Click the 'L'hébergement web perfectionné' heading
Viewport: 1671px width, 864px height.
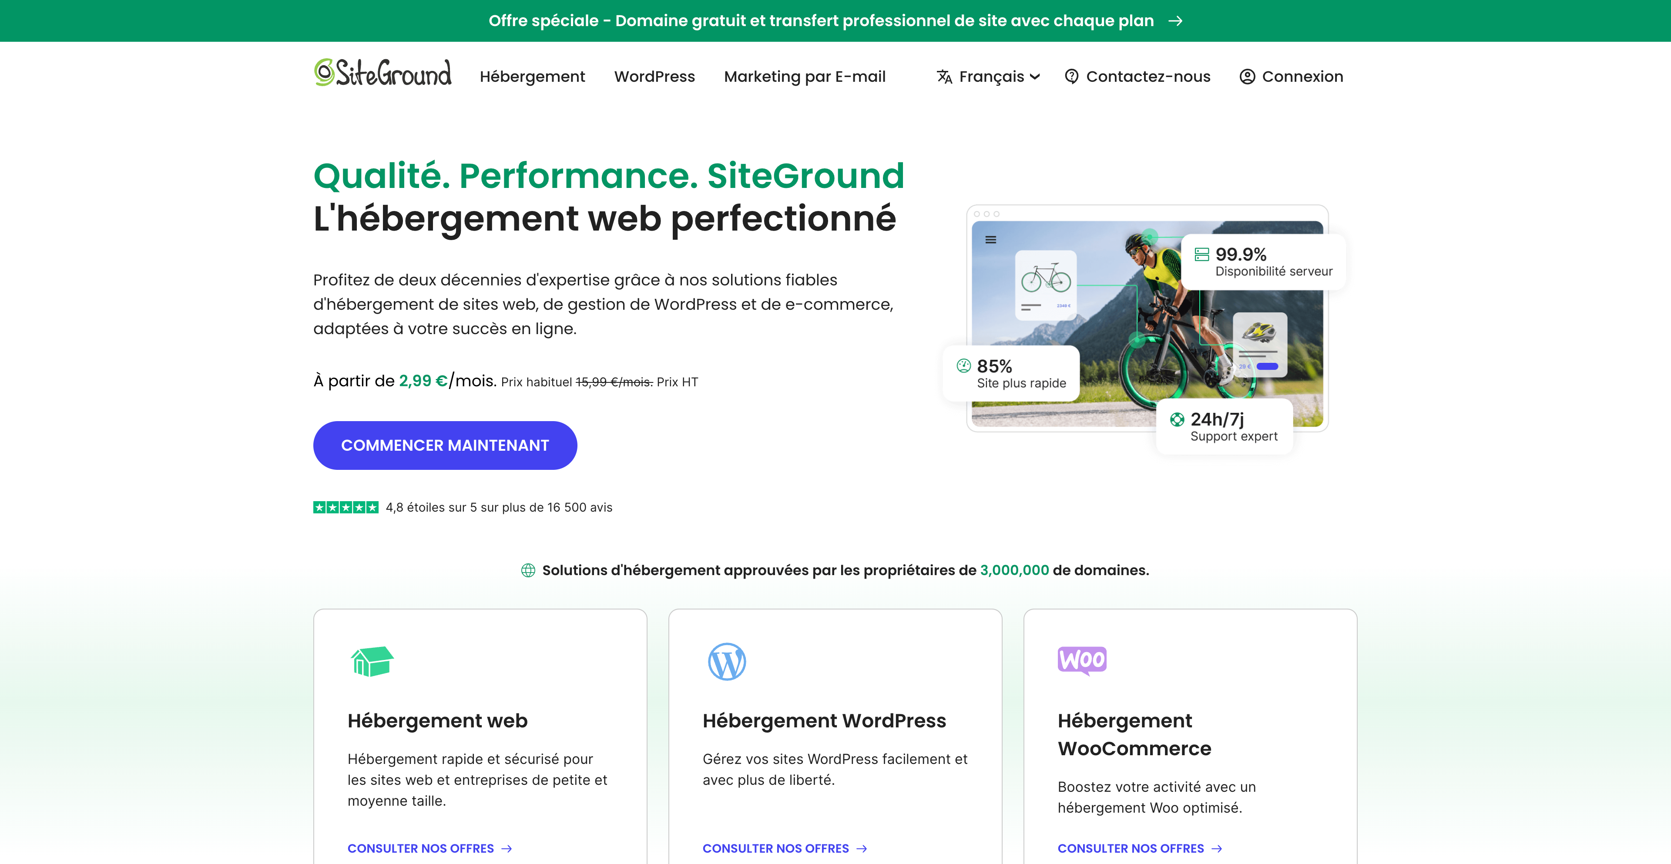click(x=604, y=218)
